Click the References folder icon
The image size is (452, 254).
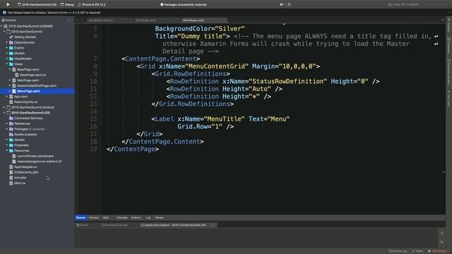coord(11,123)
